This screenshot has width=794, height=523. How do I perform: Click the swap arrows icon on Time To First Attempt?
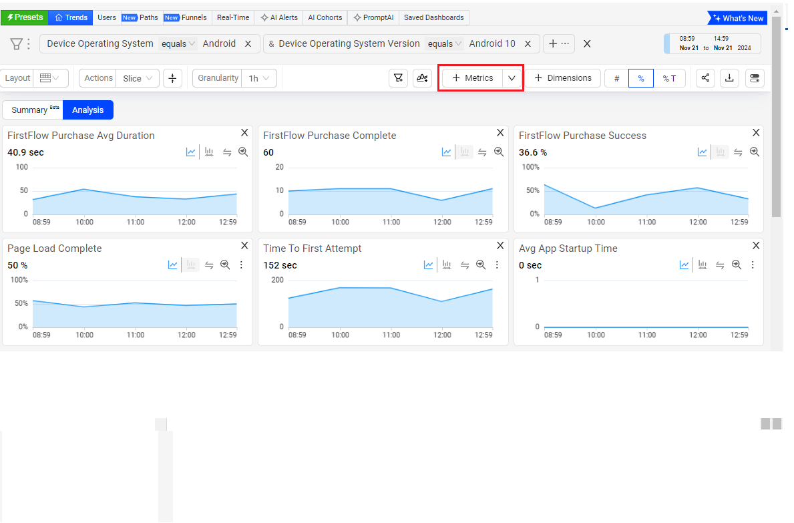(x=465, y=265)
